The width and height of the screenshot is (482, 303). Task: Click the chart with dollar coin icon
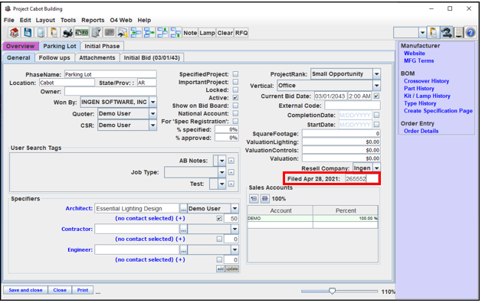123,33
